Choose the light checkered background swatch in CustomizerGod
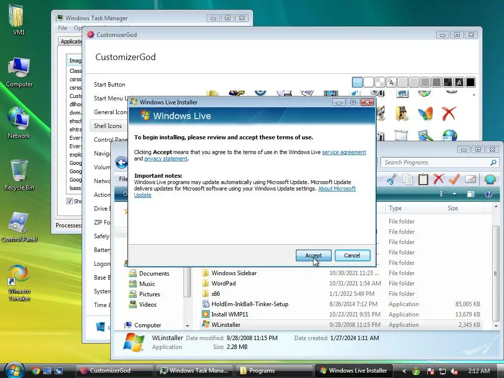 click(380, 82)
